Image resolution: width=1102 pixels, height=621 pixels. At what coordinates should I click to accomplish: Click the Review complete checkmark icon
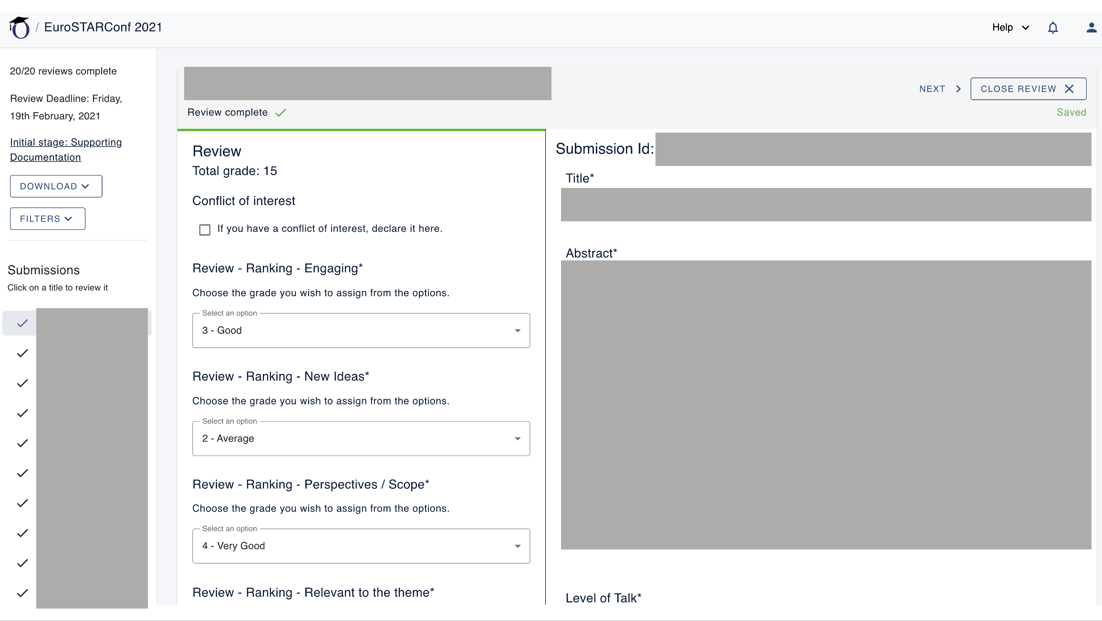281,113
